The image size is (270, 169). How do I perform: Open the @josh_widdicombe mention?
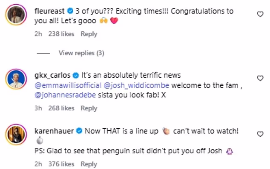tap(137, 85)
